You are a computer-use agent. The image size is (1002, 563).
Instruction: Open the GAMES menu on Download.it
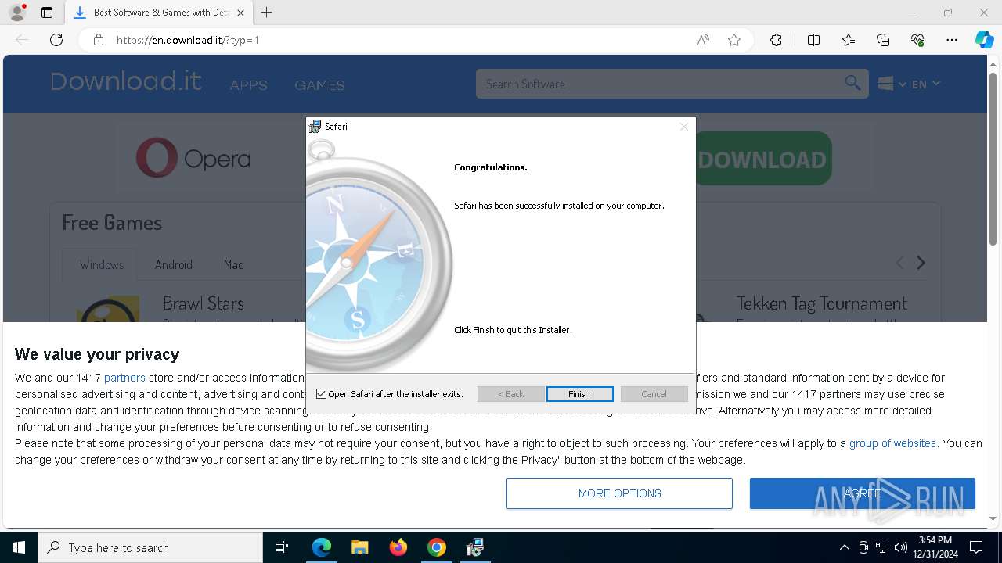[x=319, y=84]
